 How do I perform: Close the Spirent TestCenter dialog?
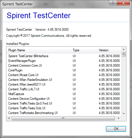tap(123, 3)
